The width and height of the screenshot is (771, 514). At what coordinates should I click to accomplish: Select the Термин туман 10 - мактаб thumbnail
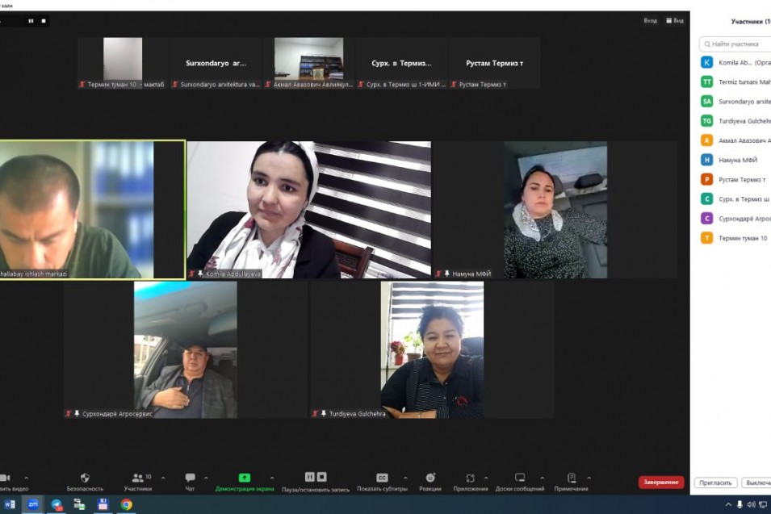(123, 63)
